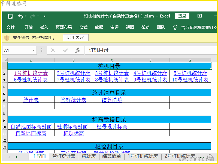
Task: Click the Redo arrow icon
Action: [x=33, y=16]
